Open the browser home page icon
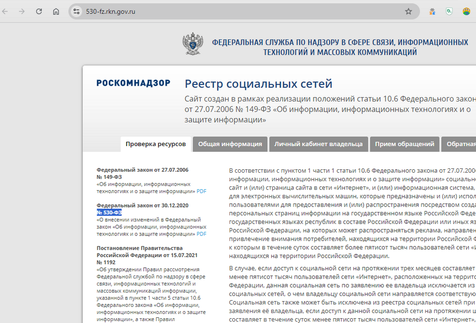476x323 pixels. [56, 11]
